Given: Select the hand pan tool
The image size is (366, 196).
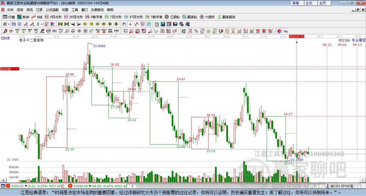Looking at the screenshot, I should [x=124, y=24].
